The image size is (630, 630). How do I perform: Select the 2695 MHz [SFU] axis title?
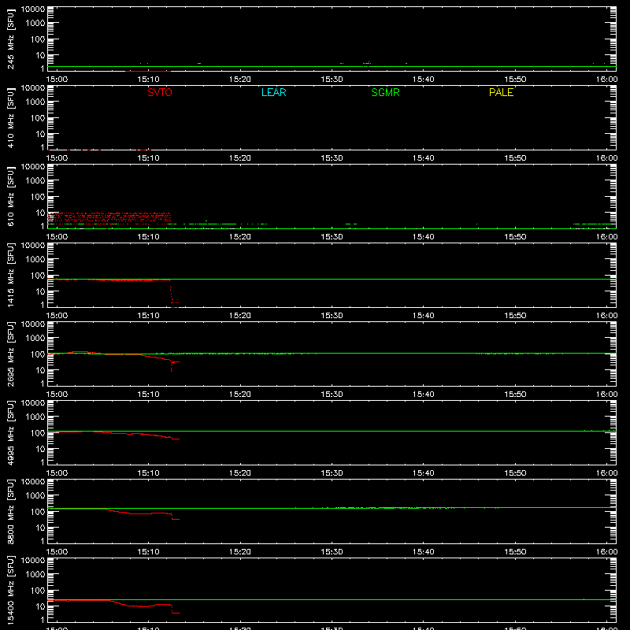10,354
